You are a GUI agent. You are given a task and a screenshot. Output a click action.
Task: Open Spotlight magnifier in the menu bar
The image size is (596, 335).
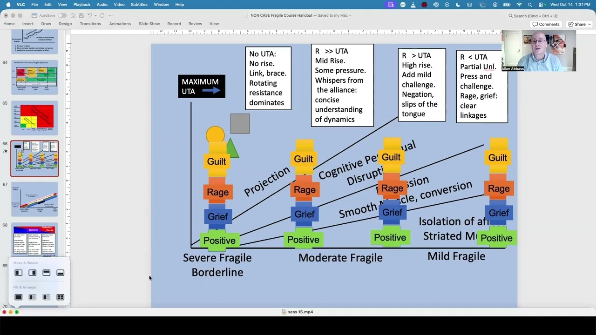tap(530, 5)
